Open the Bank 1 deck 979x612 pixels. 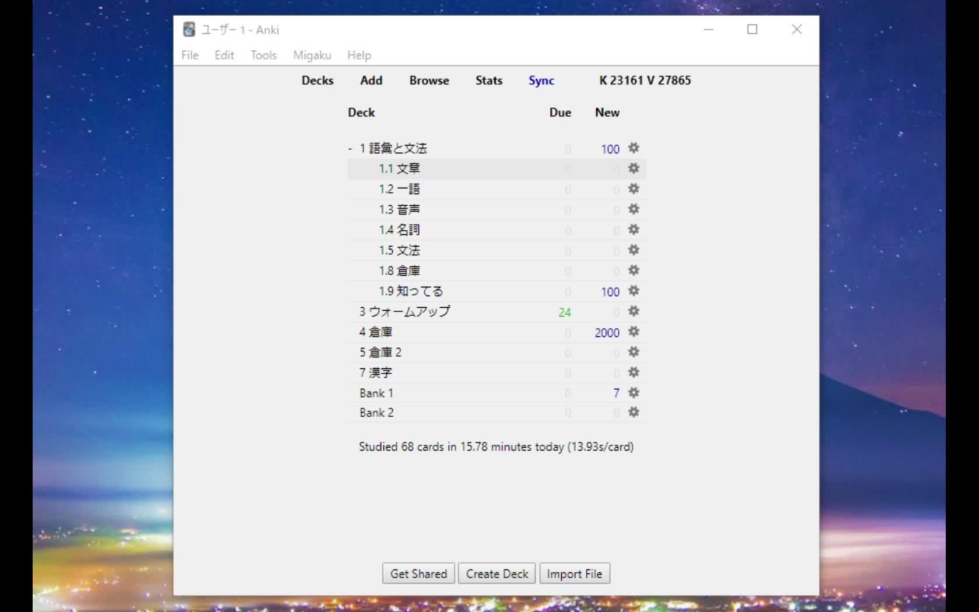coord(376,393)
